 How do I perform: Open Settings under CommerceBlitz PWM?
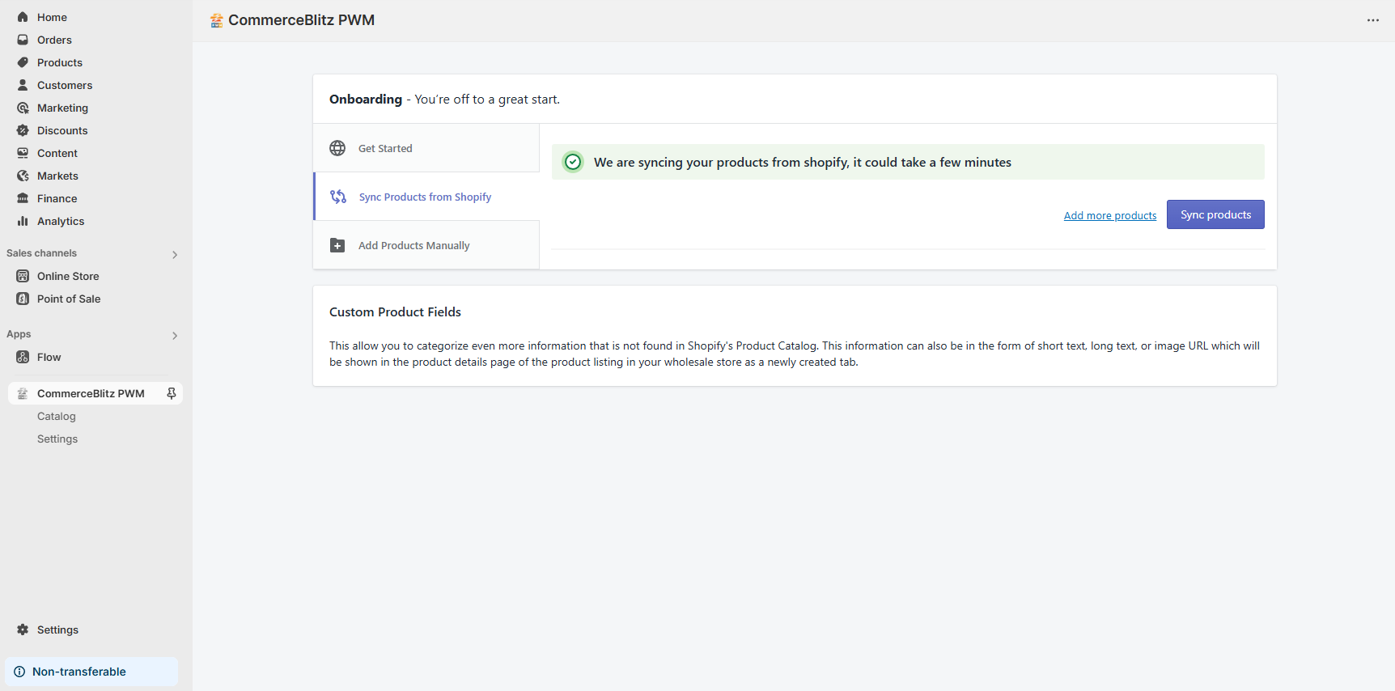click(x=57, y=439)
